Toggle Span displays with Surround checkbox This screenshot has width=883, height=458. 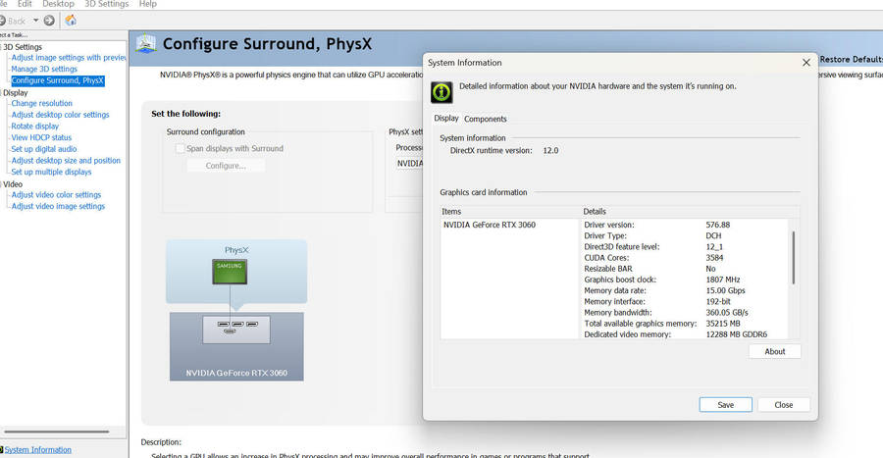(x=180, y=149)
